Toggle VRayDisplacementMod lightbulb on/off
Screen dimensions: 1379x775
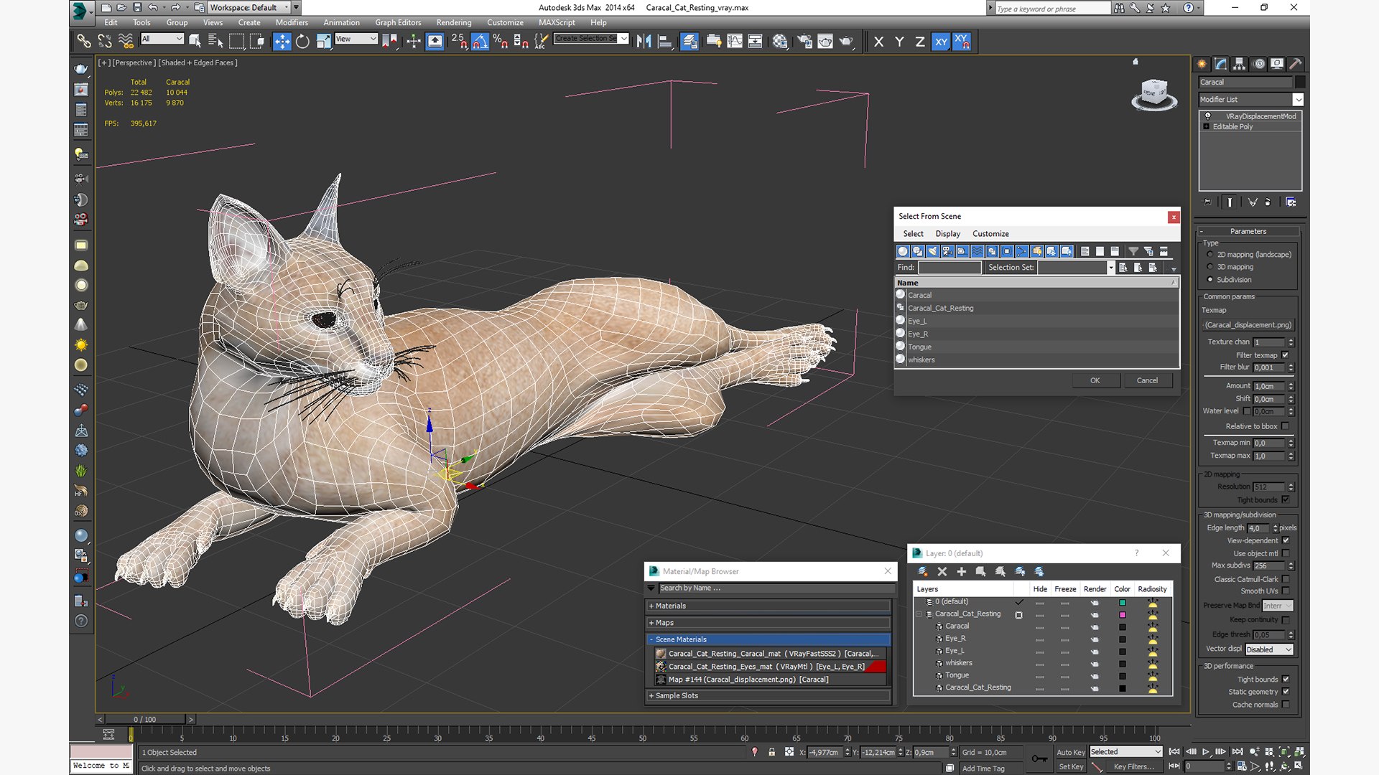1207,116
